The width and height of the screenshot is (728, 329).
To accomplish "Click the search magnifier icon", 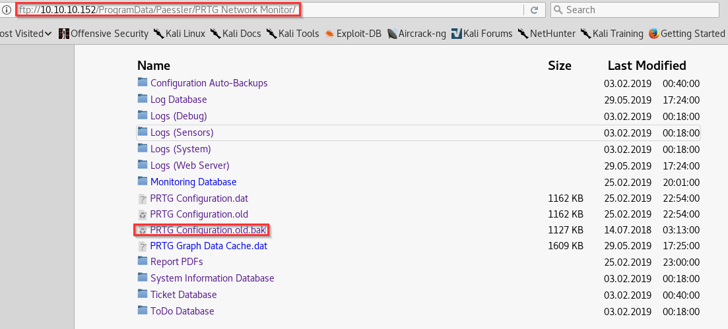I will tap(558, 10).
